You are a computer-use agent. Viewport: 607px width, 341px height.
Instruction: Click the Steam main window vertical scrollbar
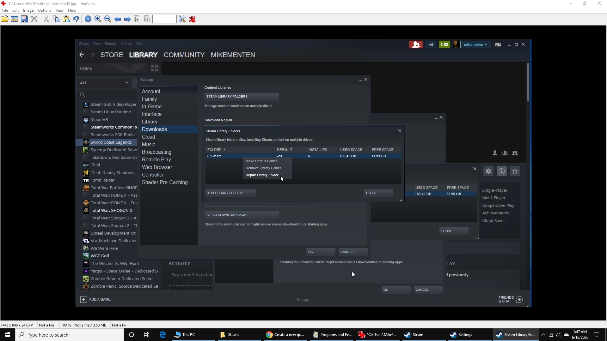528,82
